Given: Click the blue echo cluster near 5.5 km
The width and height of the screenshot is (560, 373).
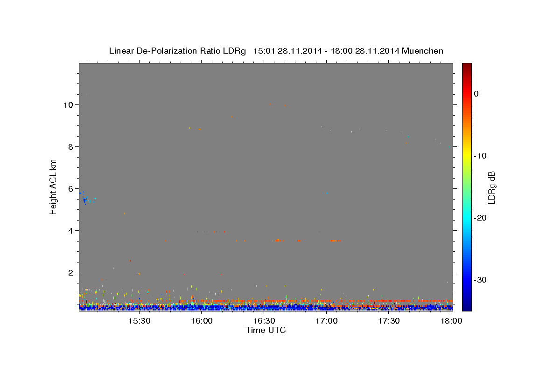Looking at the screenshot, I should pos(85,200).
